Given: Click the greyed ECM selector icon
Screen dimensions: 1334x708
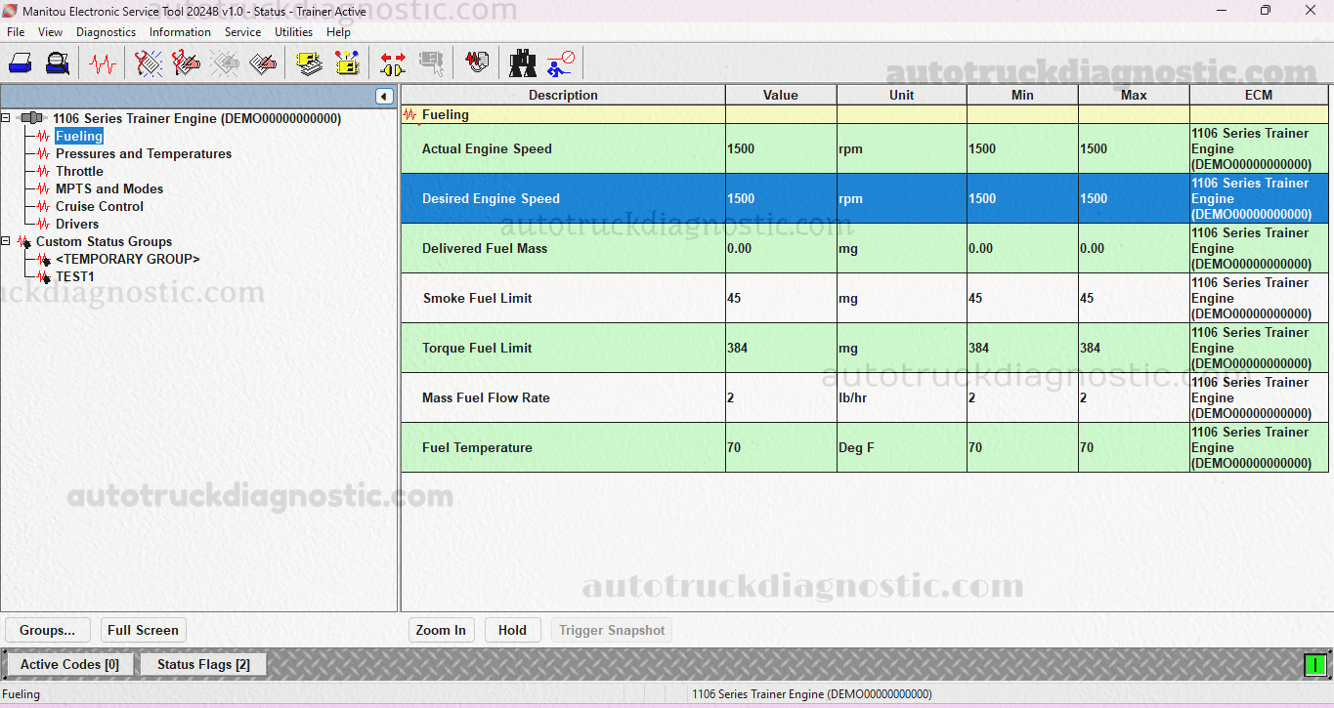Looking at the screenshot, I should [431, 63].
